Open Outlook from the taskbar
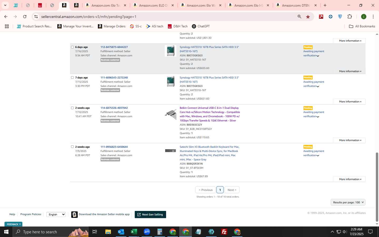The image size is (379, 237). [121, 232]
